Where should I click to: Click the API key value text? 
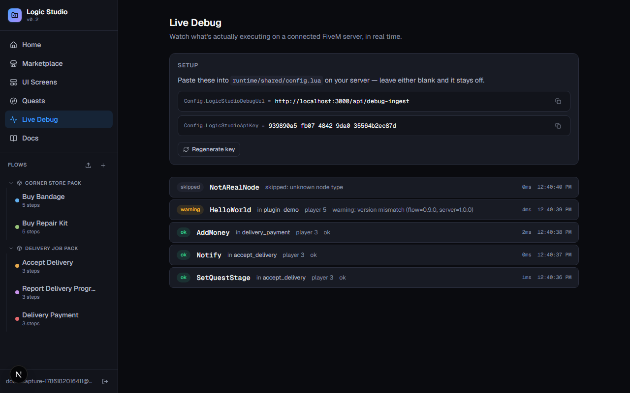point(332,126)
